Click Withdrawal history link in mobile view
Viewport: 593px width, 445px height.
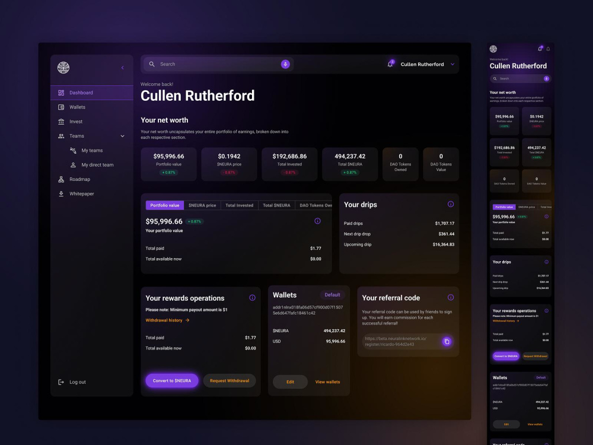click(506, 321)
